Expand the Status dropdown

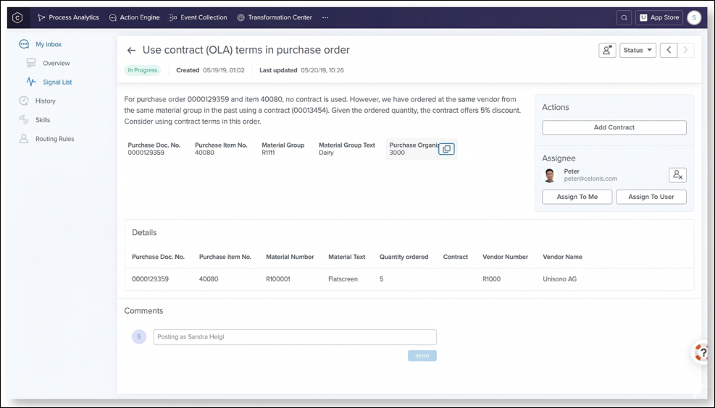point(637,51)
